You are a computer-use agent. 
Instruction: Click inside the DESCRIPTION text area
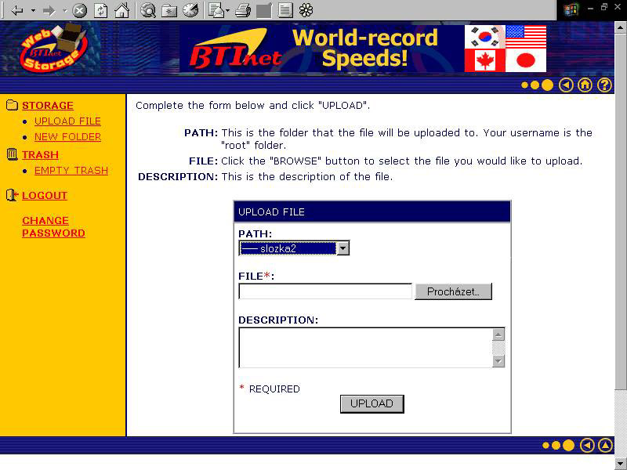click(x=364, y=347)
